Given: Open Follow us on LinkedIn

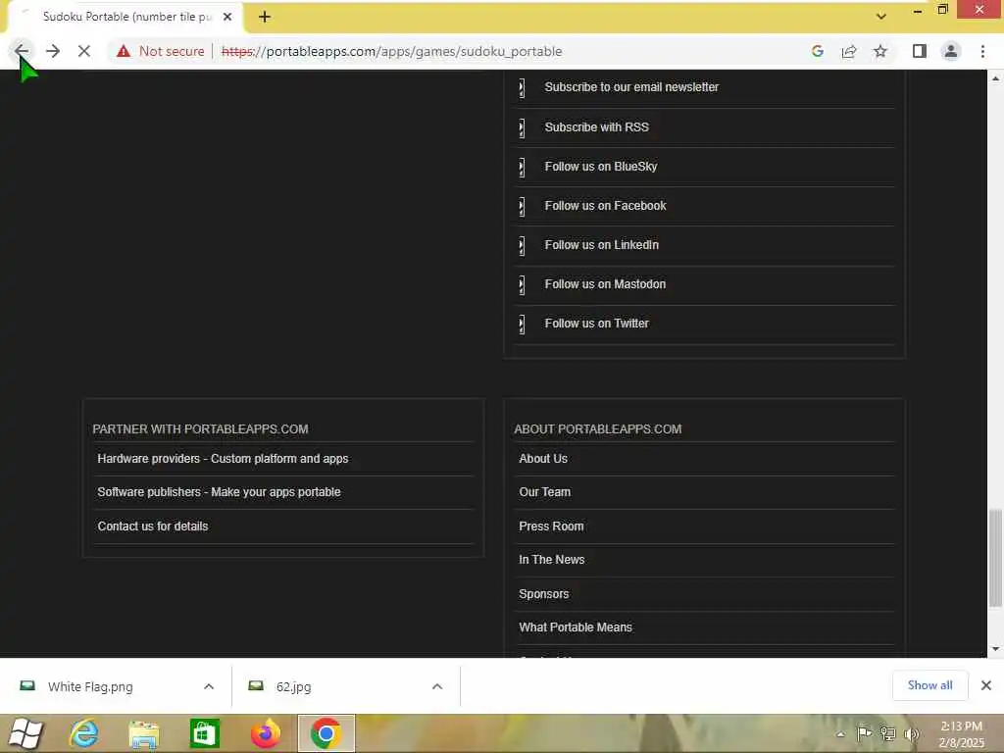Looking at the screenshot, I should pos(601,244).
